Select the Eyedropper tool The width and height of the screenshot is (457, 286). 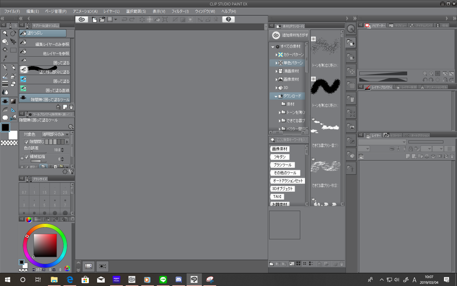point(5,58)
